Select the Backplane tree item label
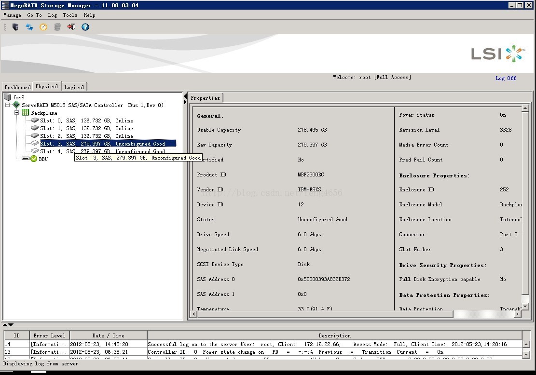The height and width of the screenshot is (375, 536). pos(44,113)
